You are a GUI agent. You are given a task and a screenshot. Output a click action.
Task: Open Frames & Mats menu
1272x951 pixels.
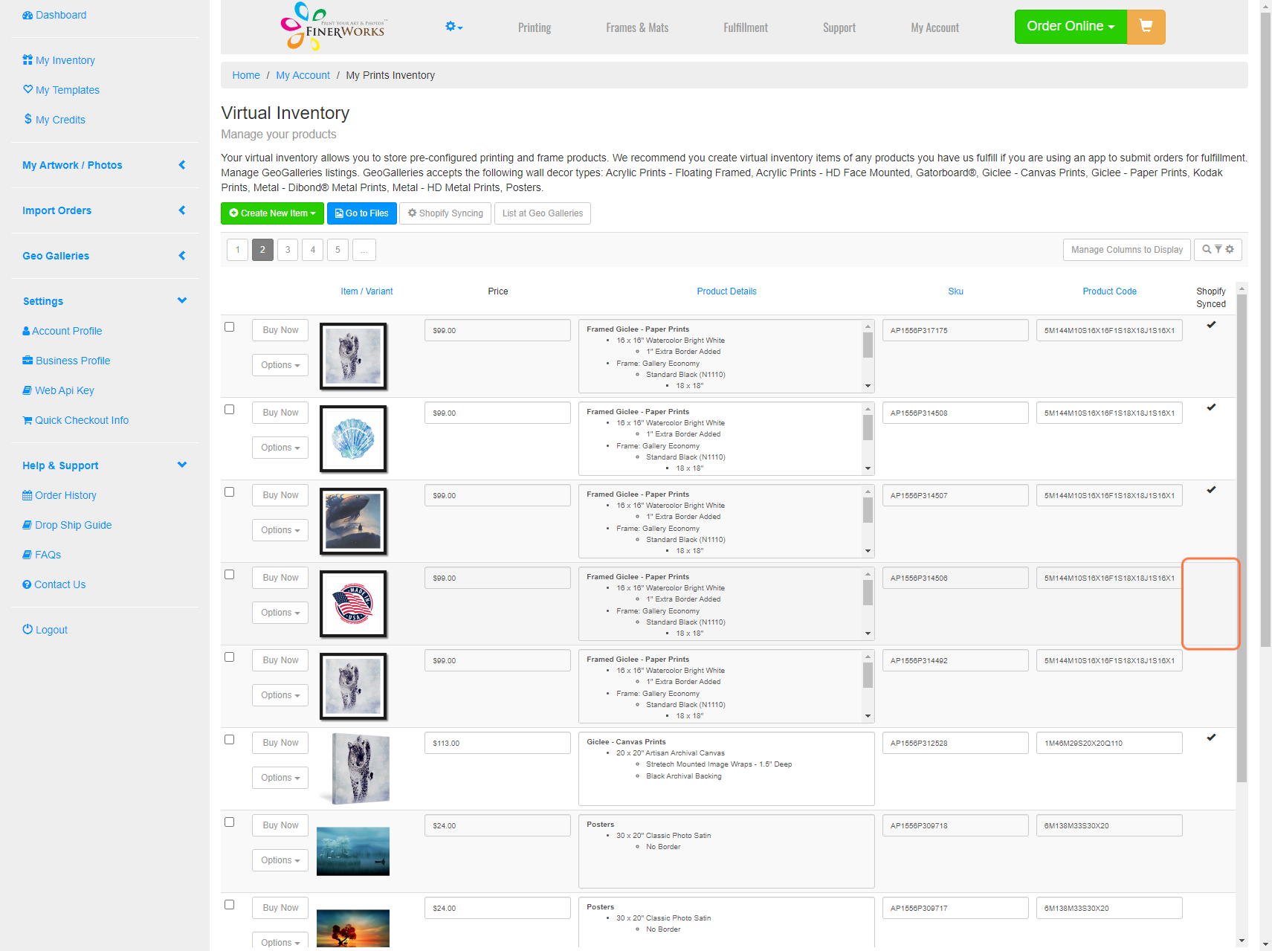coord(637,28)
